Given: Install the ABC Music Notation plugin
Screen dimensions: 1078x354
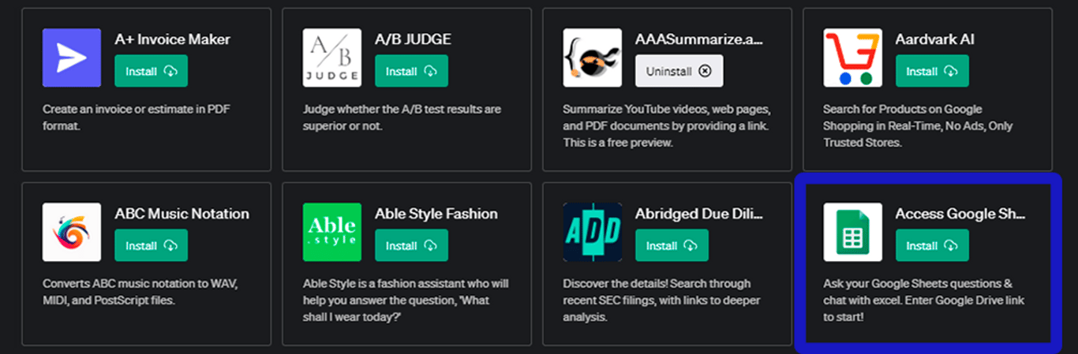Looking at the screenshot, I should click(152, 245).
